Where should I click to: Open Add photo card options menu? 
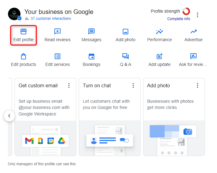coord(198,85)
